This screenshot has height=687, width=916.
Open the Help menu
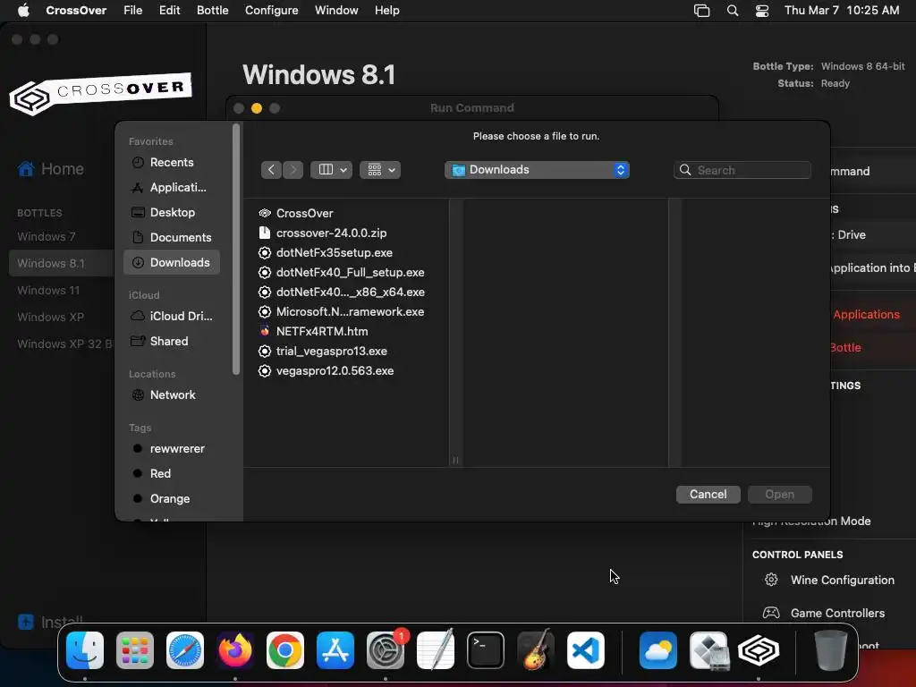coord(387,11)
